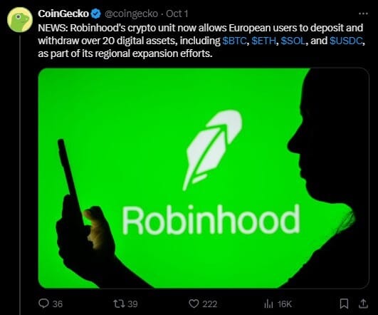View analytics via the 16K views icon
This screenshot has height=315, width=378.
pos(269,304)
